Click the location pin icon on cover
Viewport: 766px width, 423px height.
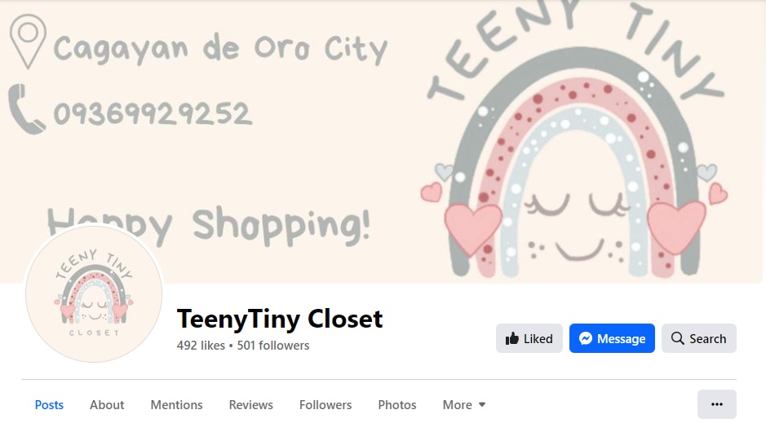pyautogui.click(x=28, y=42)
